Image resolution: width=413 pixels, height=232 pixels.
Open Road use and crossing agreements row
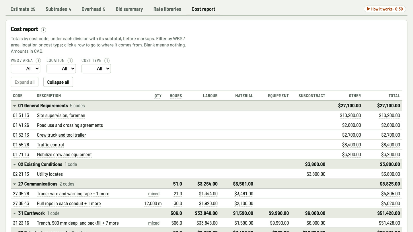(x=206, y=125)
